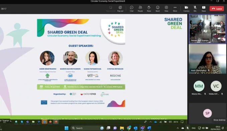The height and width of the screenshot is (131, 227).
Task: Click the muted microphone tray icon
Action: [x=188, y=128]
